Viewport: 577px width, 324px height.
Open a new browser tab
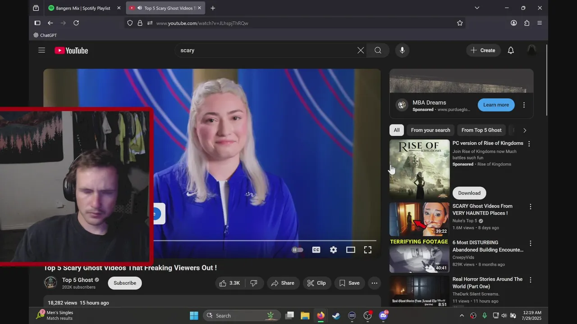(x=213, y=8)
